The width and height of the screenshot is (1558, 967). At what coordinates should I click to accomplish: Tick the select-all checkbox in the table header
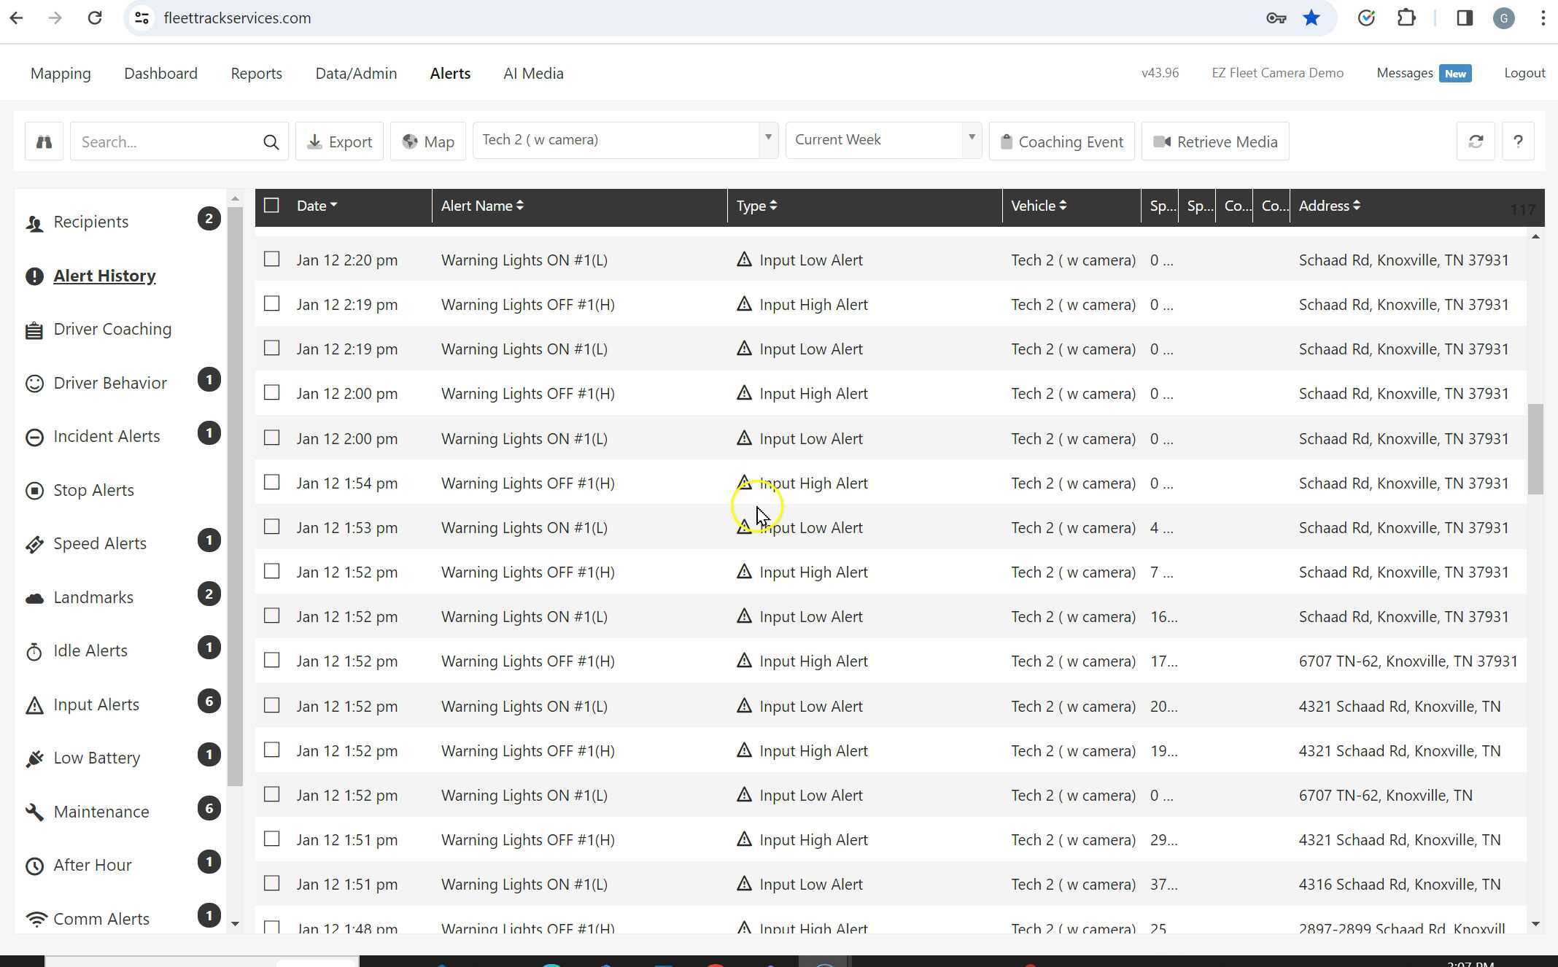click(x=271, y=206)
